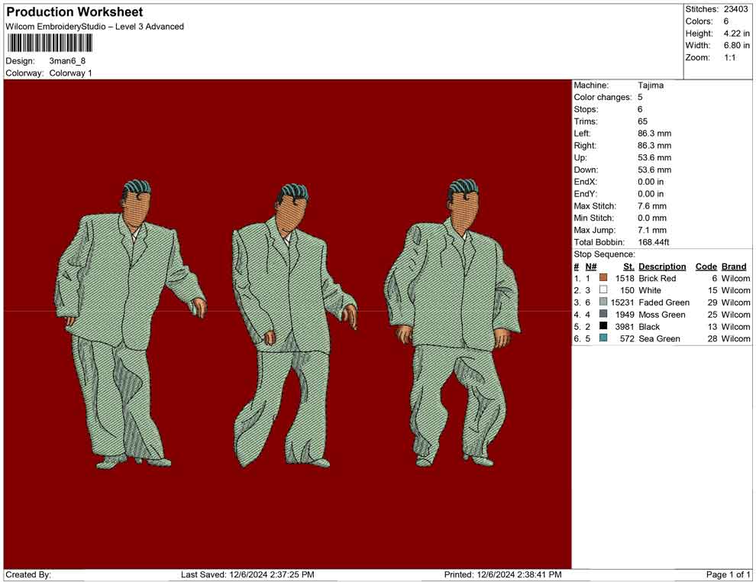Click the barcode below the Wilcom title

(x=49, y=42)
